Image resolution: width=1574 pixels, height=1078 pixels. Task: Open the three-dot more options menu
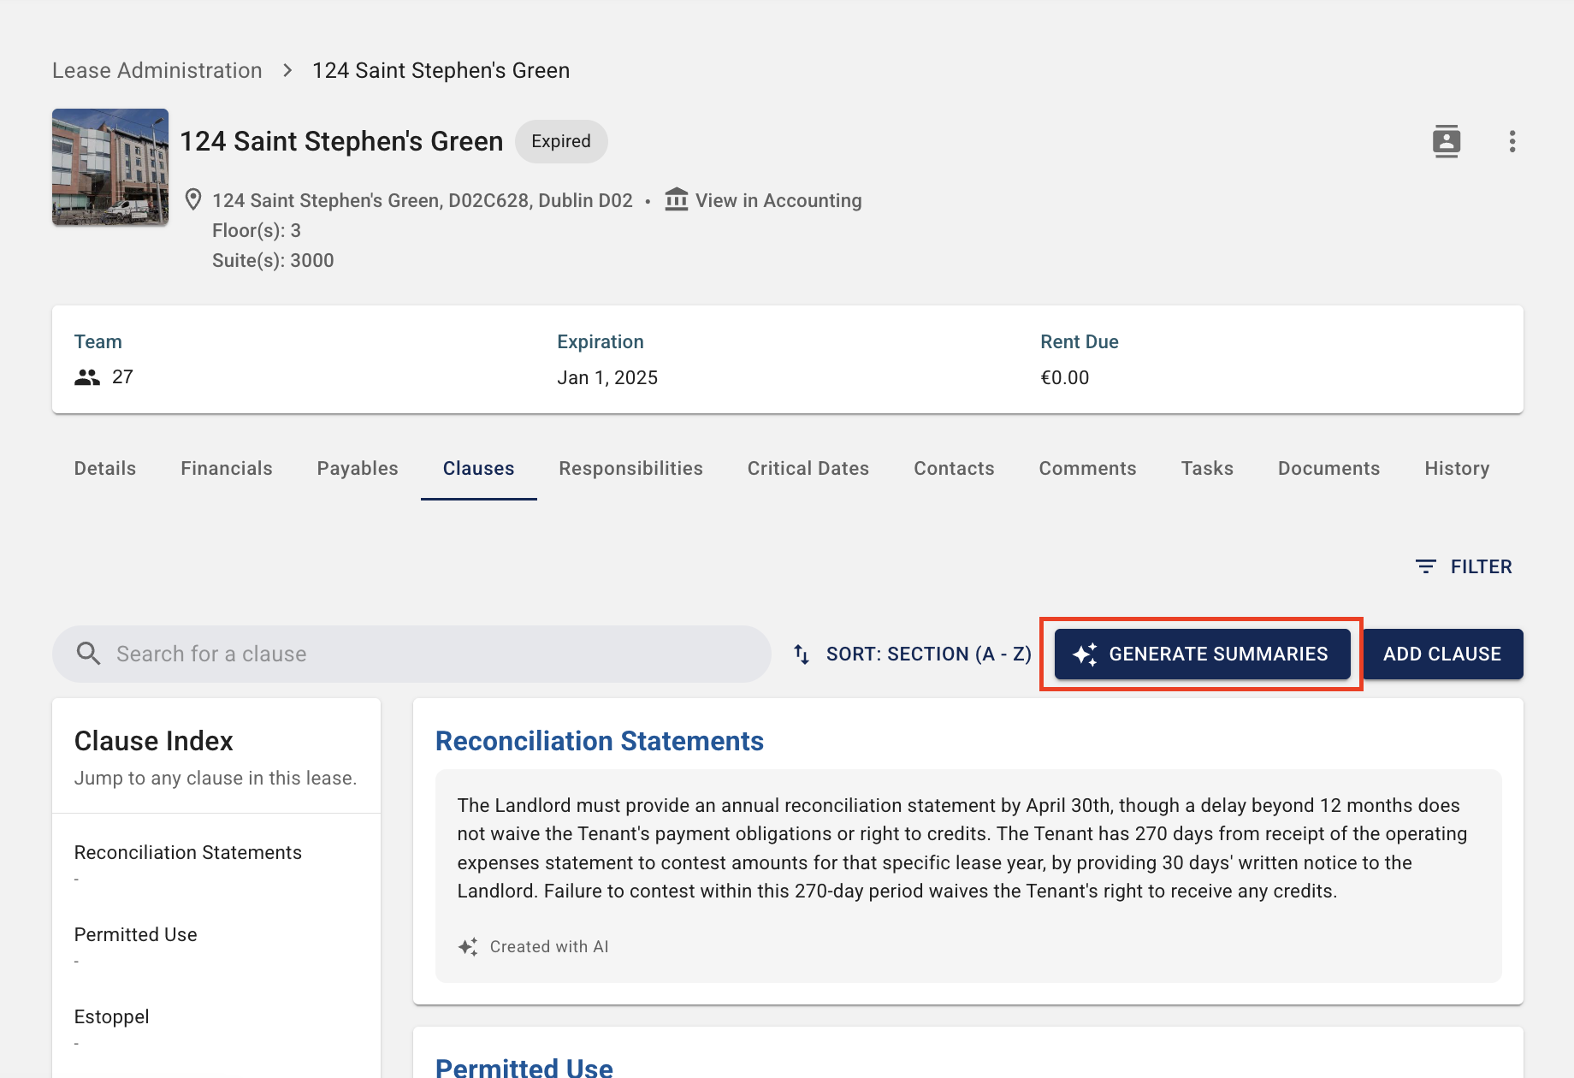[x=1512, y=141]
